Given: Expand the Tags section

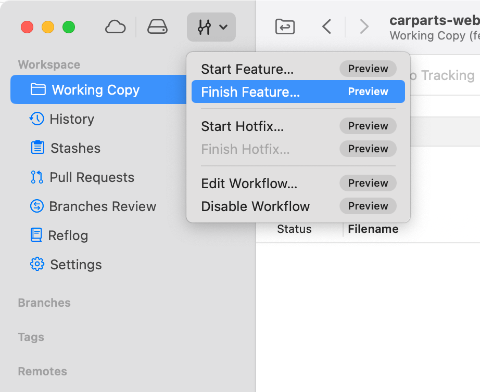Looking at the screenshot, I should click(x=31, y=337).
